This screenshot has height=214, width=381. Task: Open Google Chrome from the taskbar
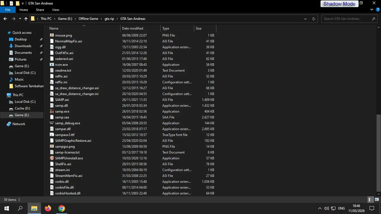(x=62, y=208)
